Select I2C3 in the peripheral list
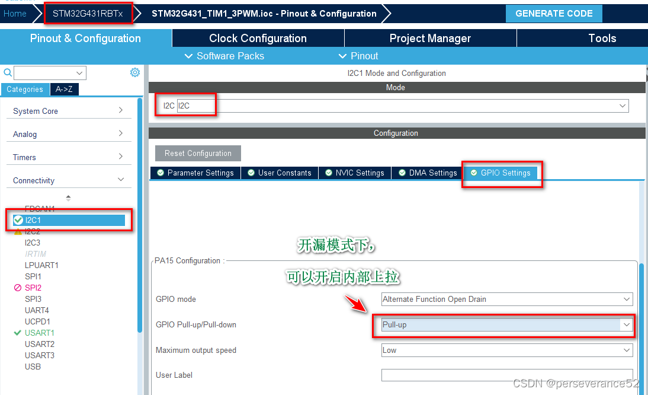Image resolution: width=648 pixels, height=395 pixels. pyautogui.click(x=32, y=243)
